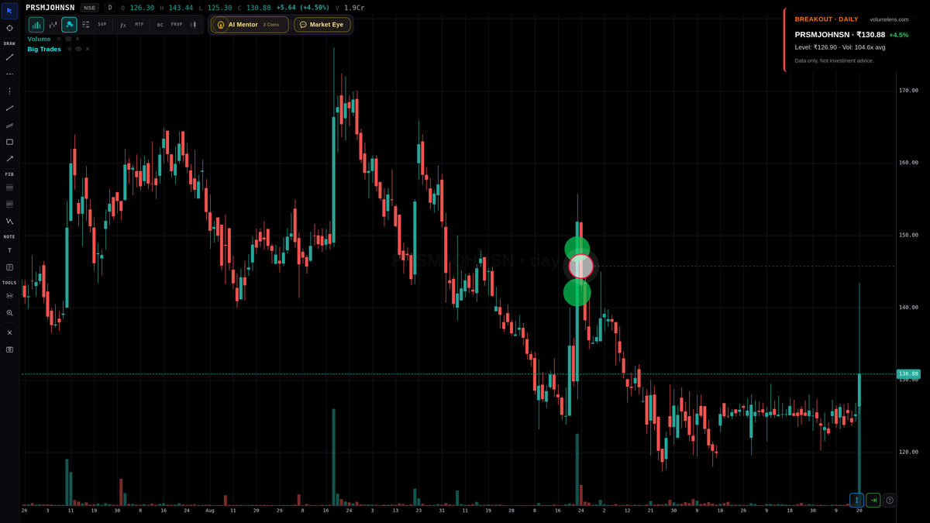Select the text note tool under NOTE
Image resolution: width=930 pixels, height=523 pixels.
(x=9, y=249)
